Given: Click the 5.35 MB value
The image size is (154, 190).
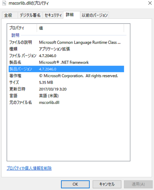Looking at the screenshot, I should [46, 83].
